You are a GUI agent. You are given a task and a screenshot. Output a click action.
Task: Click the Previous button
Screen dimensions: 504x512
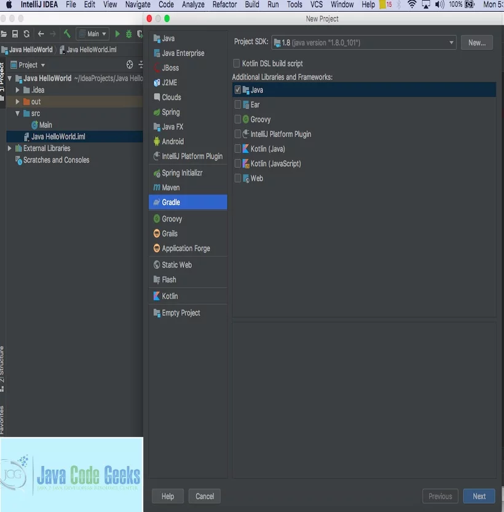click(440, 496)
